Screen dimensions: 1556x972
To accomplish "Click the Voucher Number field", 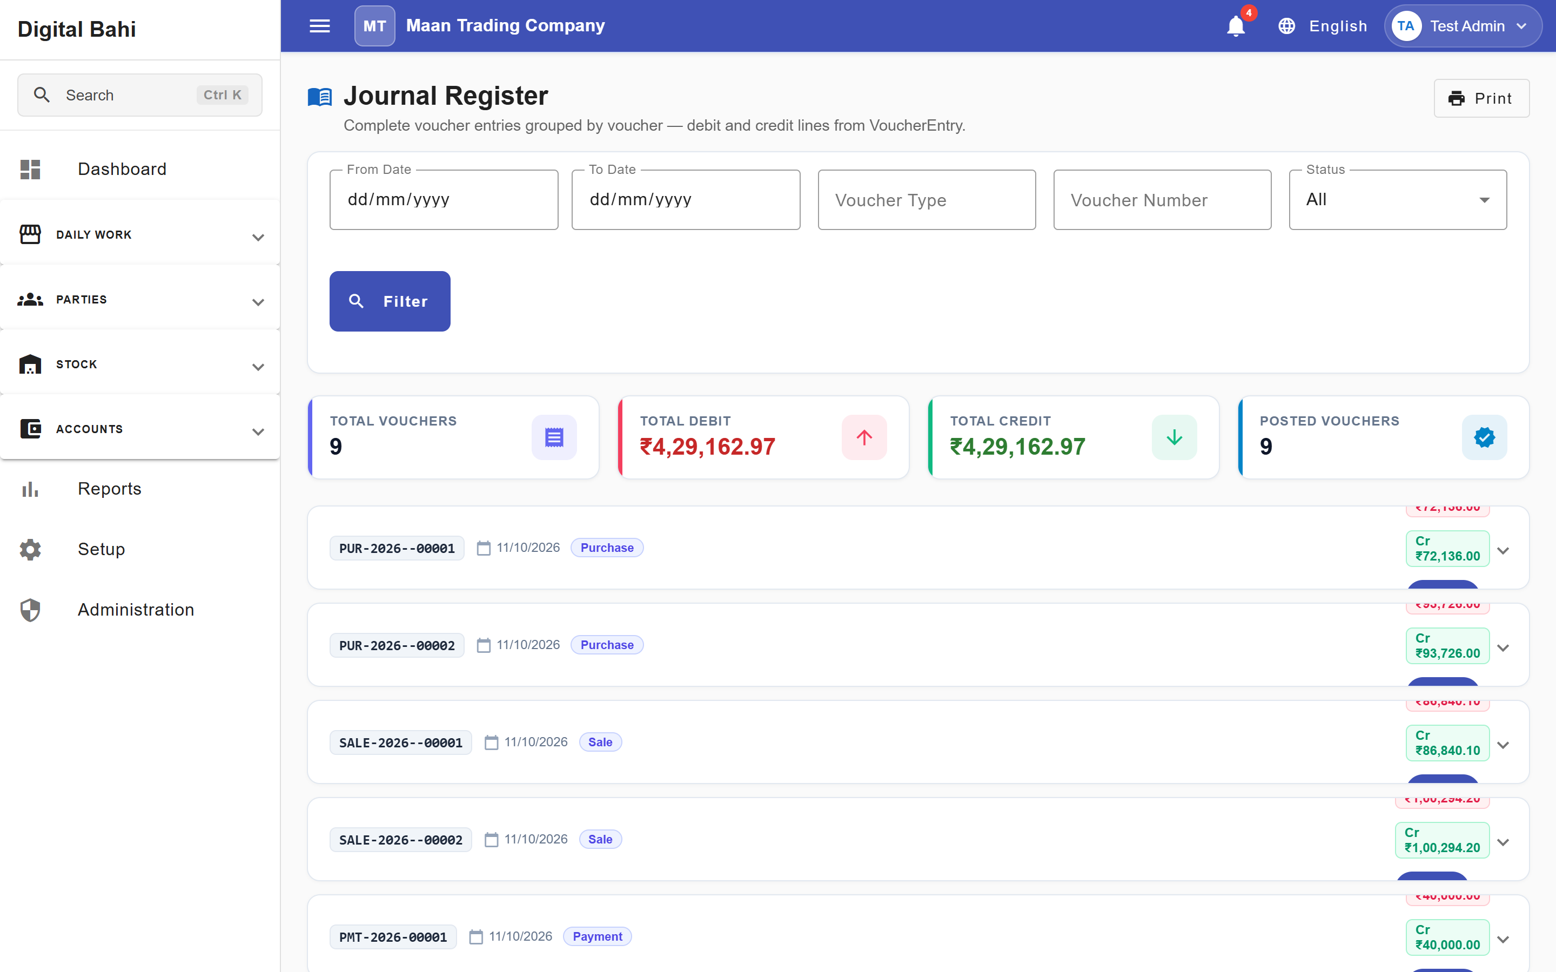I will (x=1162, y=200).
